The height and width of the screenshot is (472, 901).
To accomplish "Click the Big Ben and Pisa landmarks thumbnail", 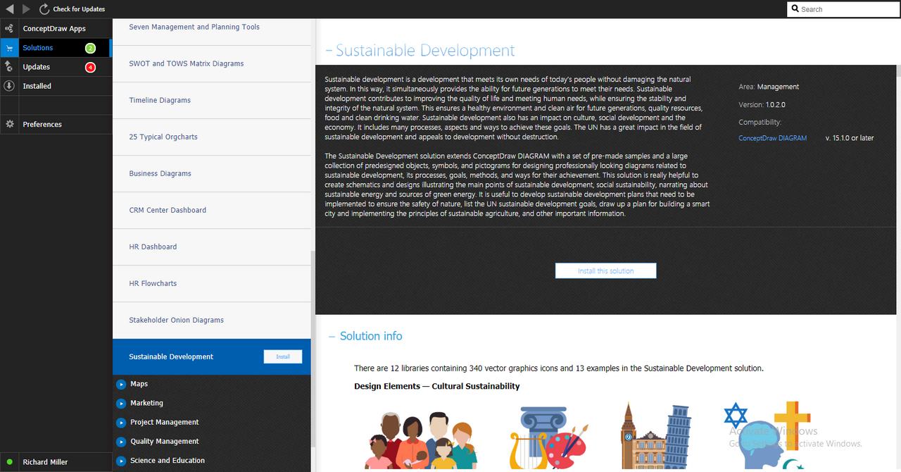I will (x=656, y=435).
